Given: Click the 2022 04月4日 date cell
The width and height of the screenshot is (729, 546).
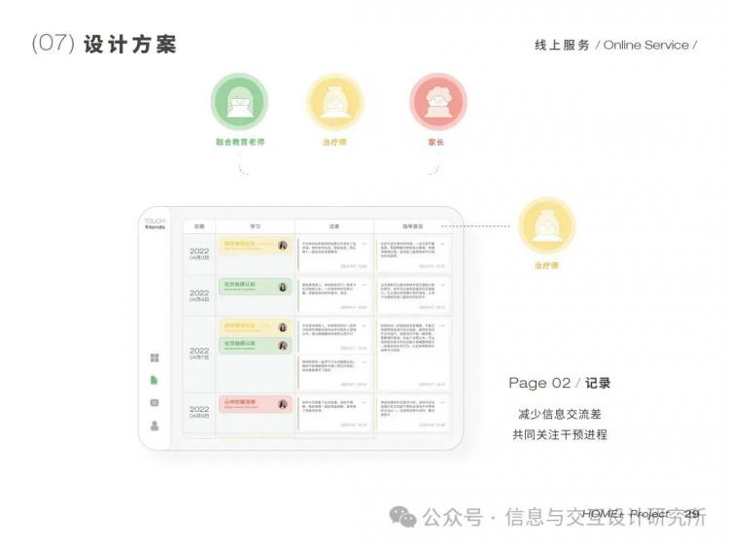Looking at the screenshot, I should (x=199, y=295).
